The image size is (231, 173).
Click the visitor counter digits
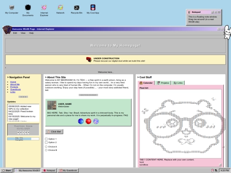click(23, 132)
